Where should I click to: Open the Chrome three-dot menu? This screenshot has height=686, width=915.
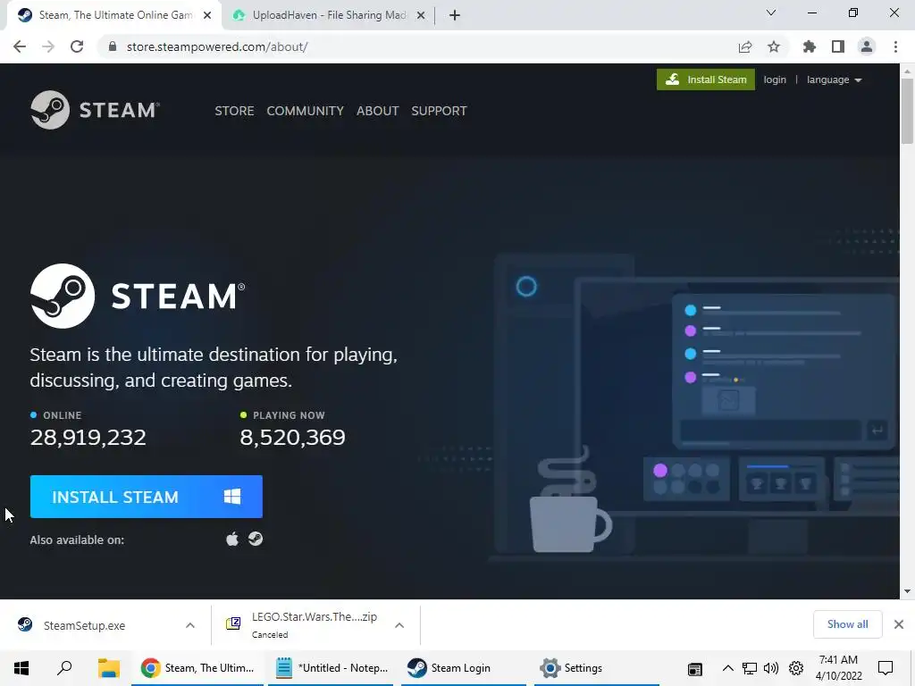click(x=895, y=46)
